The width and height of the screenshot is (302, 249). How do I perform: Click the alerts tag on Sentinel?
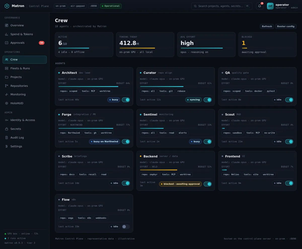point(183,133)
